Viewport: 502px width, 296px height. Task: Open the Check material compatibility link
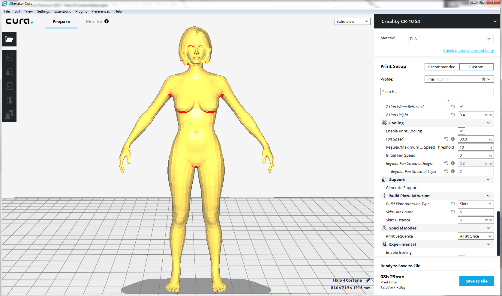(468, 50)
